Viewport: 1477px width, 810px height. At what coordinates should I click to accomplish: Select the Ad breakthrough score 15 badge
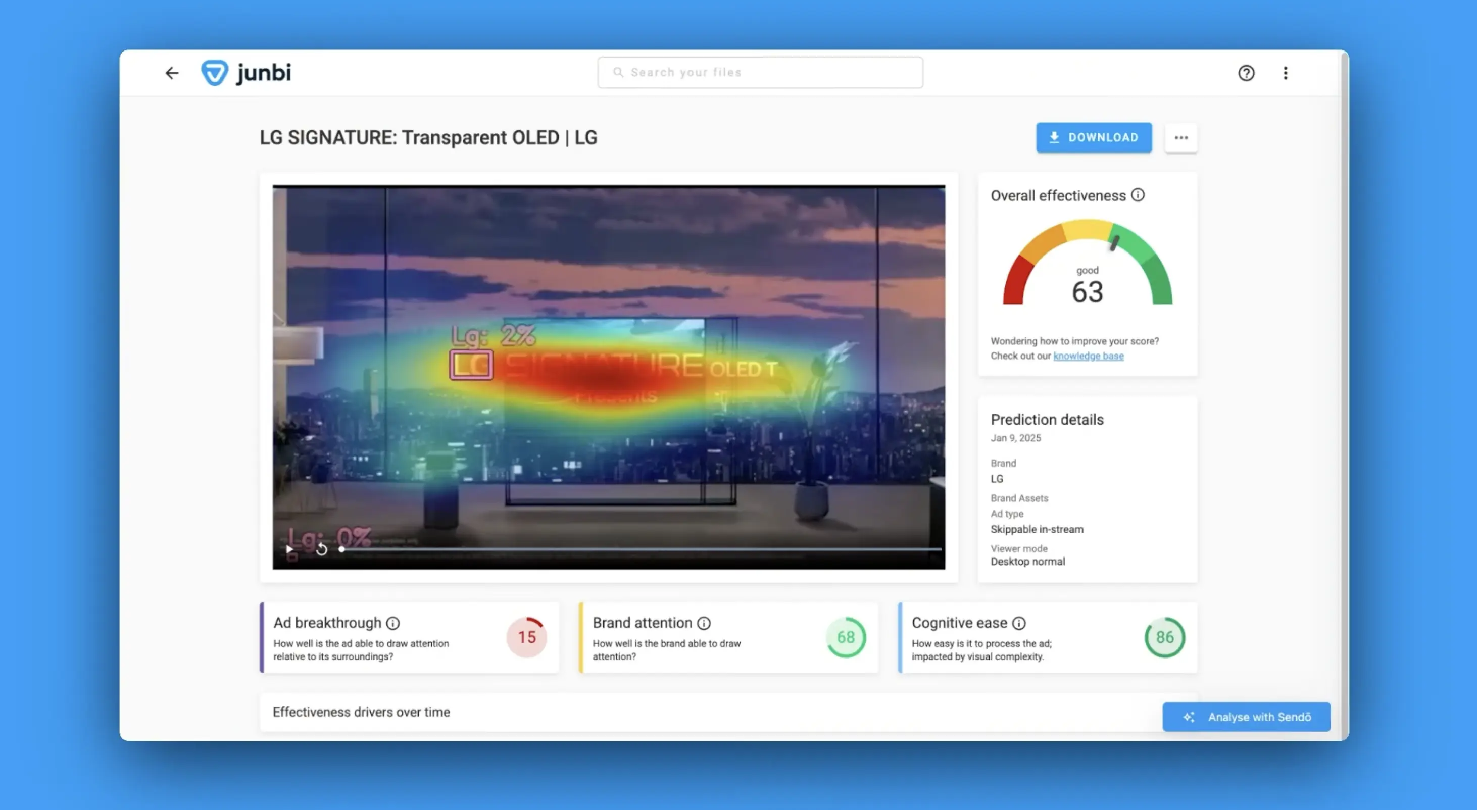coord(526,637)
